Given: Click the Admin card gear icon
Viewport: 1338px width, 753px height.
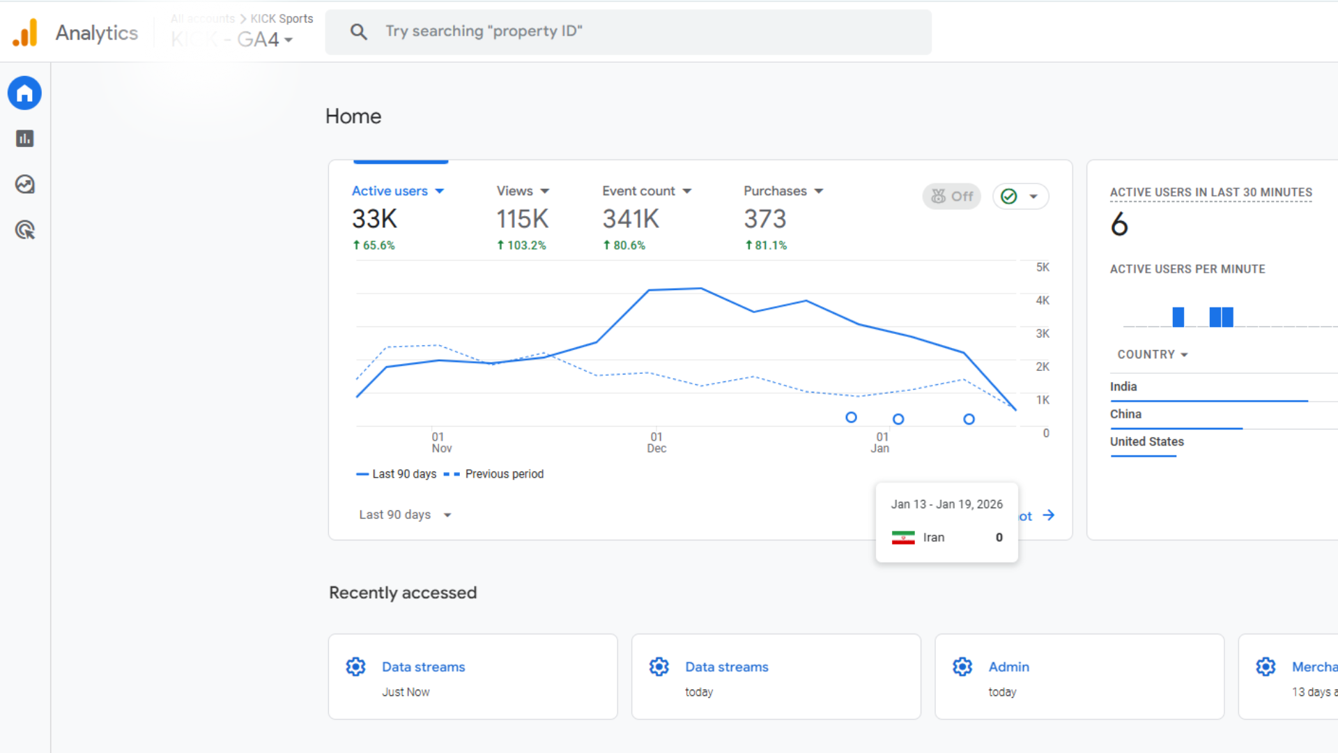Looking at the screenshot, I should point(962,667).
